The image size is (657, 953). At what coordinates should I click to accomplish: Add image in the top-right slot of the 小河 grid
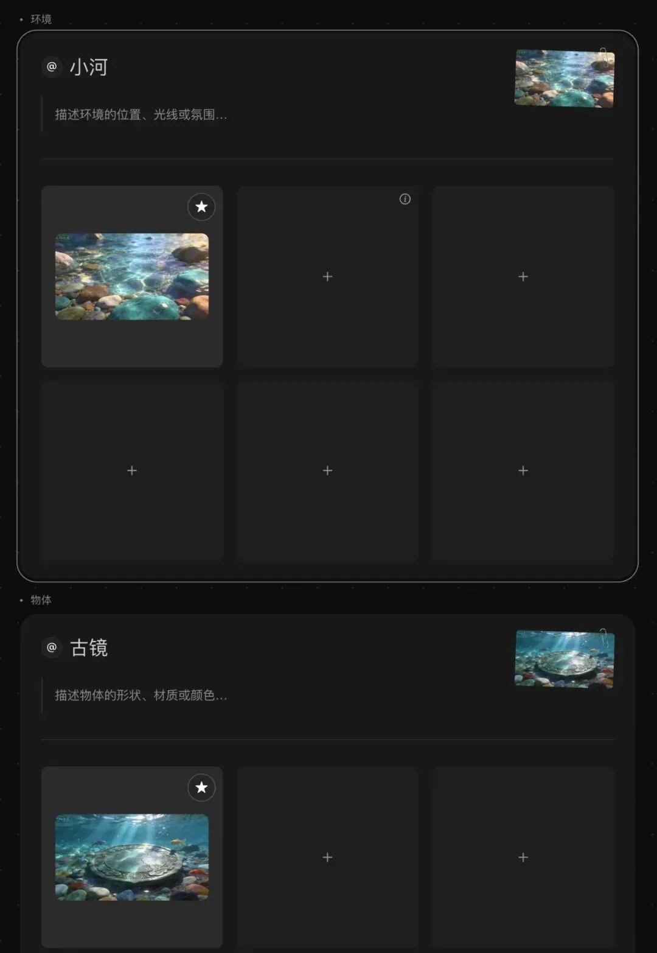point(523,276)
